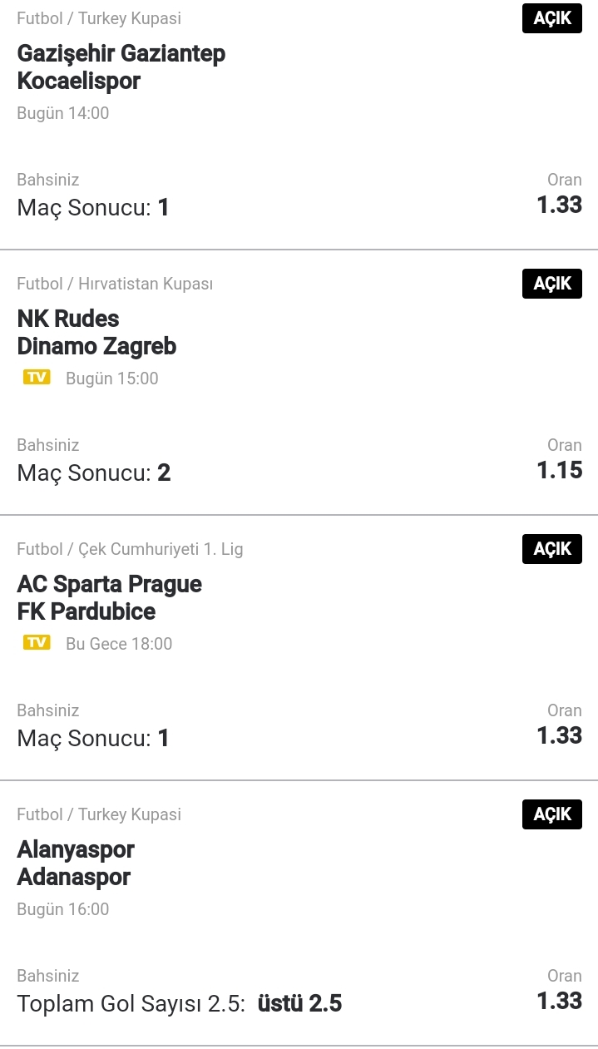Open Gazişehir Gaziantep vs Kocaelispor match
Image resolution: width=598 pixels, height=1049 pixels.
(x=121, y=67)
